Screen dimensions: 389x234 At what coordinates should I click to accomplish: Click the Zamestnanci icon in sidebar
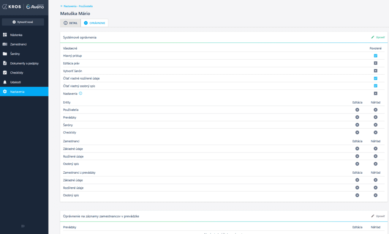point(5,44)
